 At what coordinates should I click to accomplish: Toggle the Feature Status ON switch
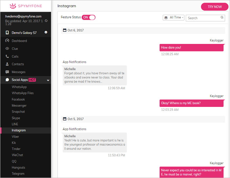pos(88,17)
